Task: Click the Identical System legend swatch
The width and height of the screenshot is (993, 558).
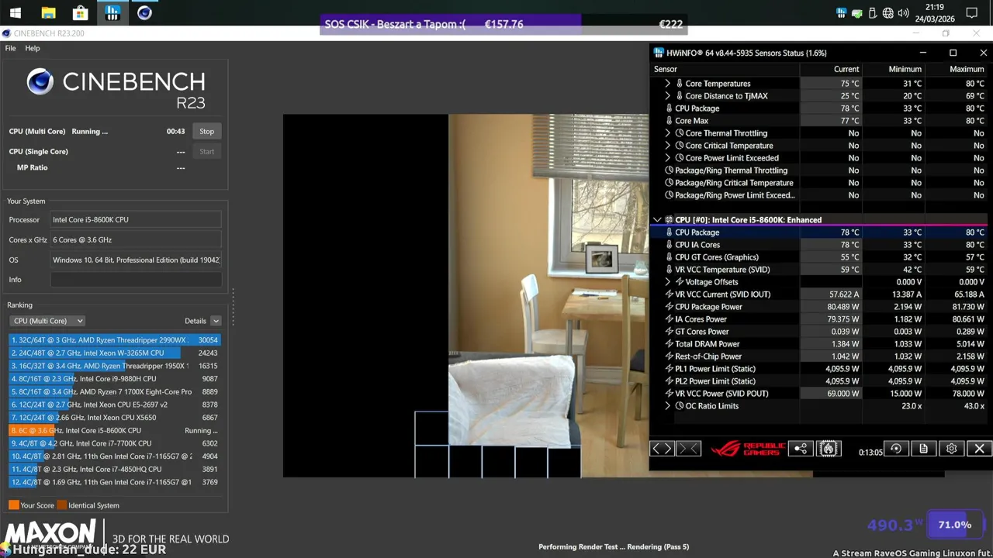Action: (x=62, y=505)
